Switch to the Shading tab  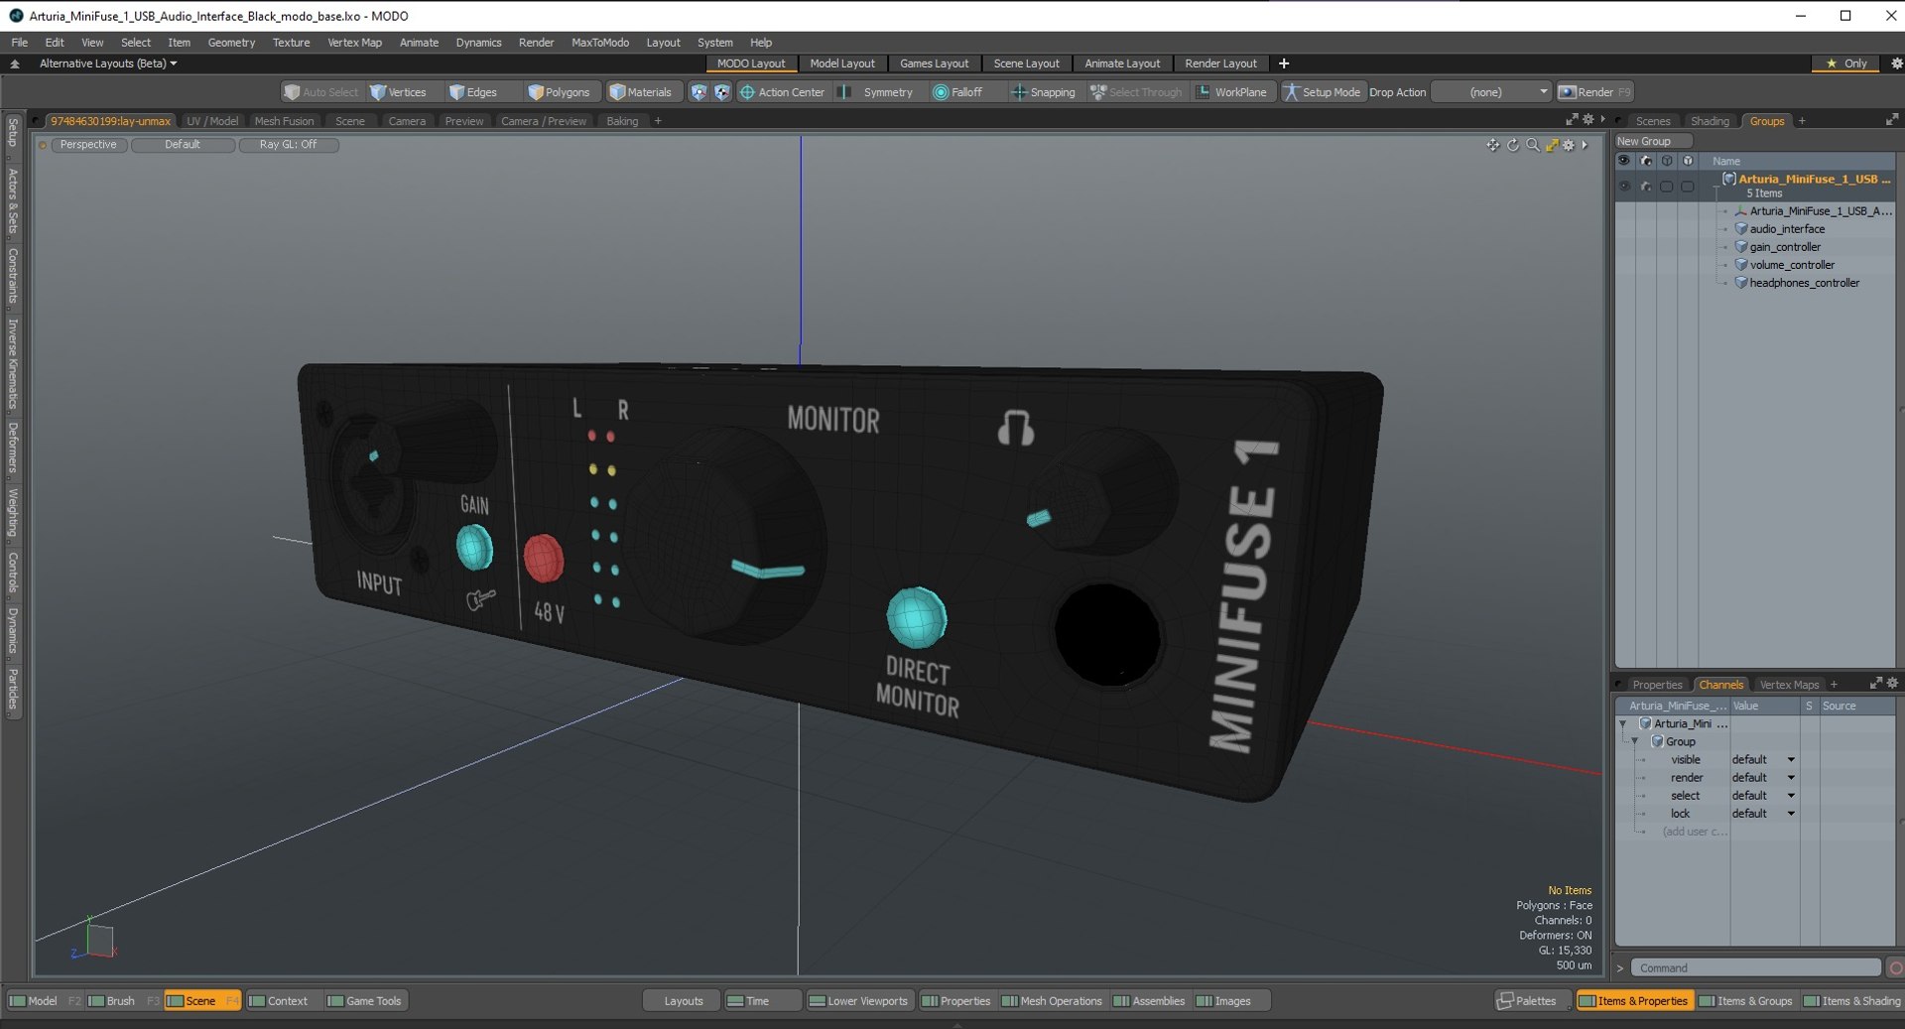tap(1710, 121)
